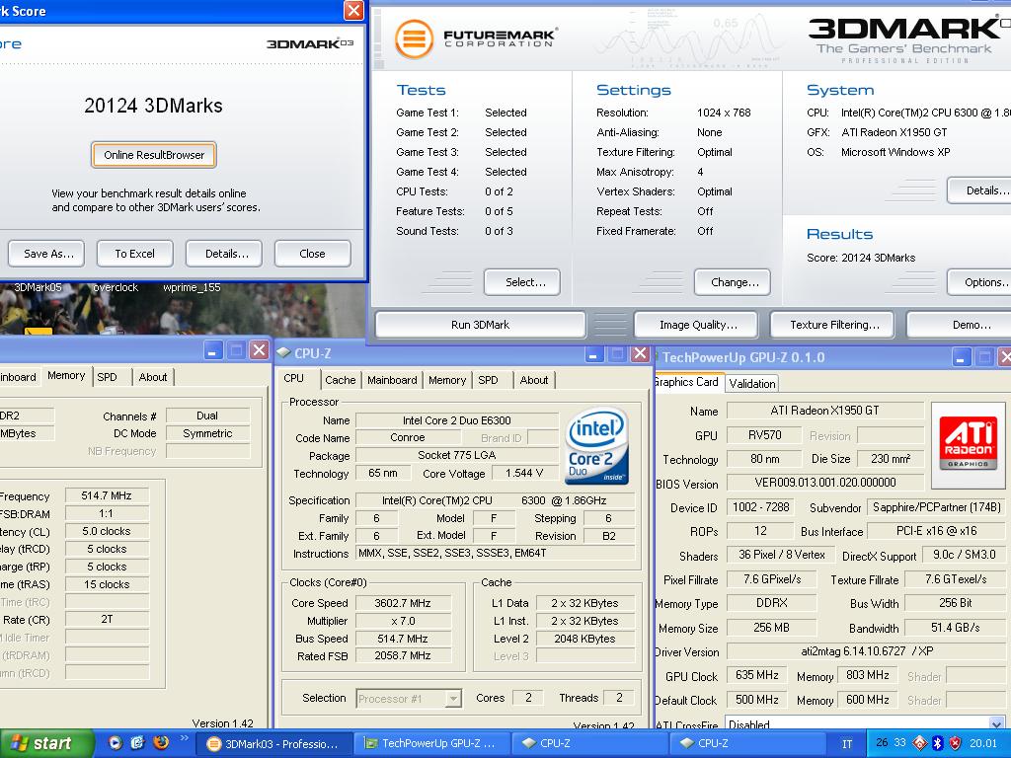Click Details... under System

coord(980,190)
